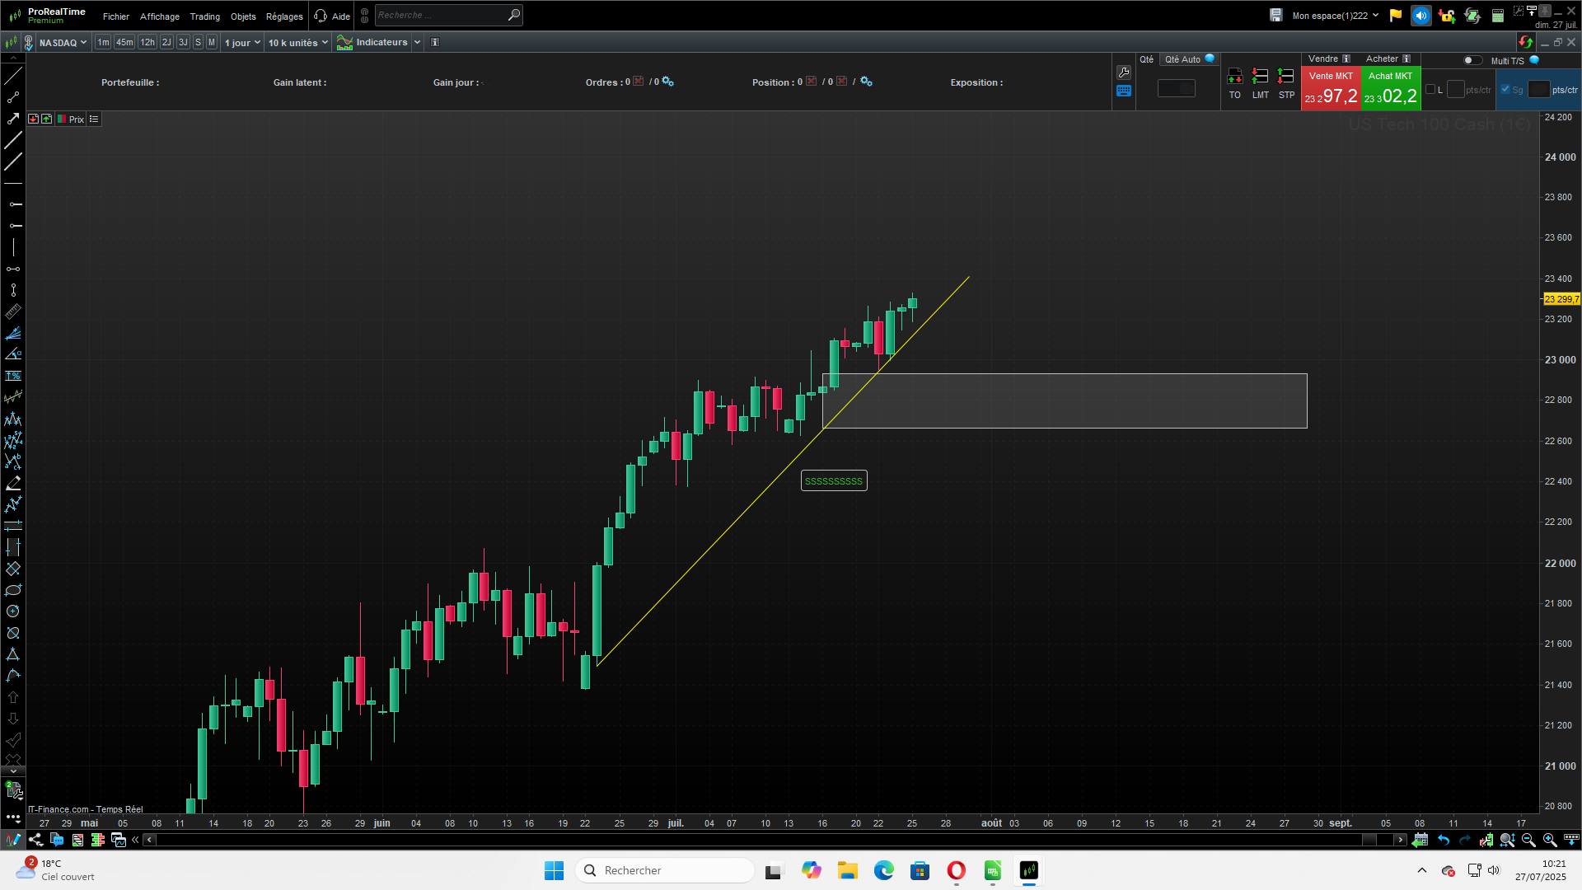The width and height of the screenshot is (1582, 890).
Task: Open the Trading menu
Action: pos(204,16)
